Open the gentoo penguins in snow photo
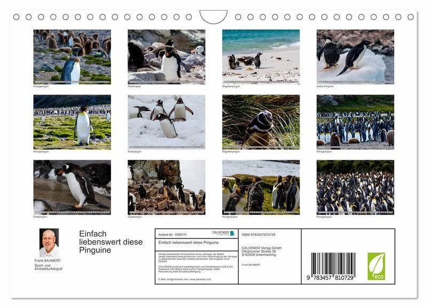 [167, 122]
